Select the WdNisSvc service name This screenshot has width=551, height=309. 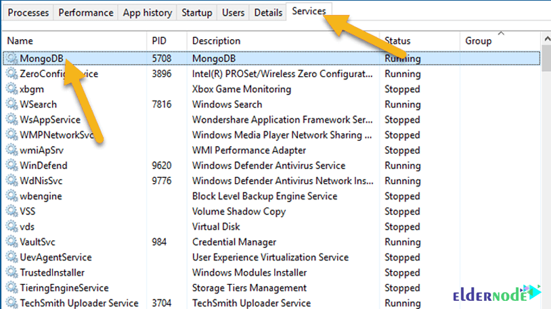(x=41, y=181)
